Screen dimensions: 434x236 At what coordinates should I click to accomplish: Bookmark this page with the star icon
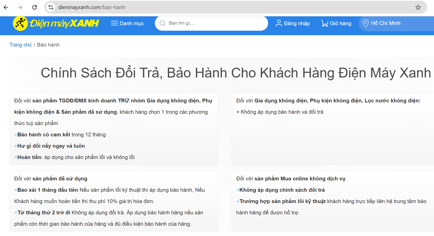[418, 7]
